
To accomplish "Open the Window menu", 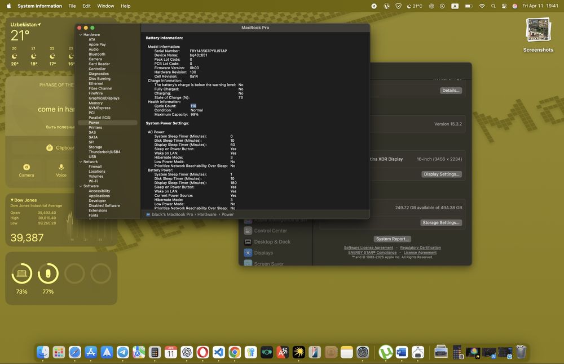I will point(105,6).
